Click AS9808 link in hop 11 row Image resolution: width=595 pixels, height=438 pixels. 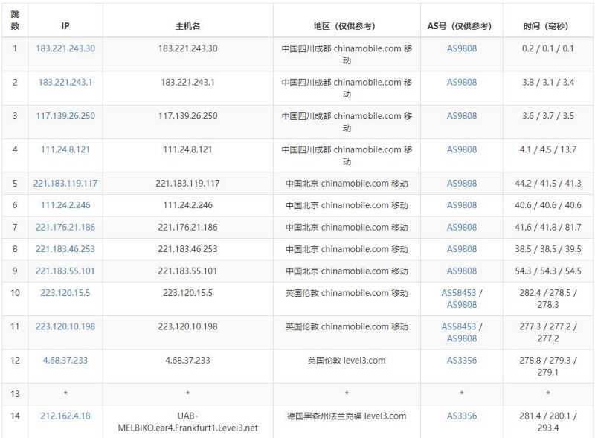462,338
